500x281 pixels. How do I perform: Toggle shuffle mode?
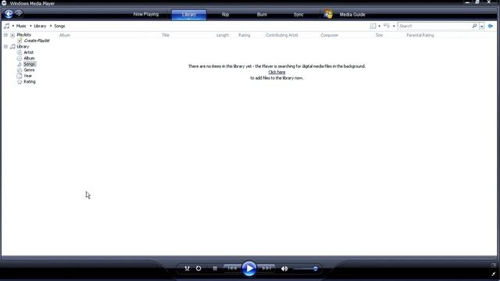[x=187, y=269]
